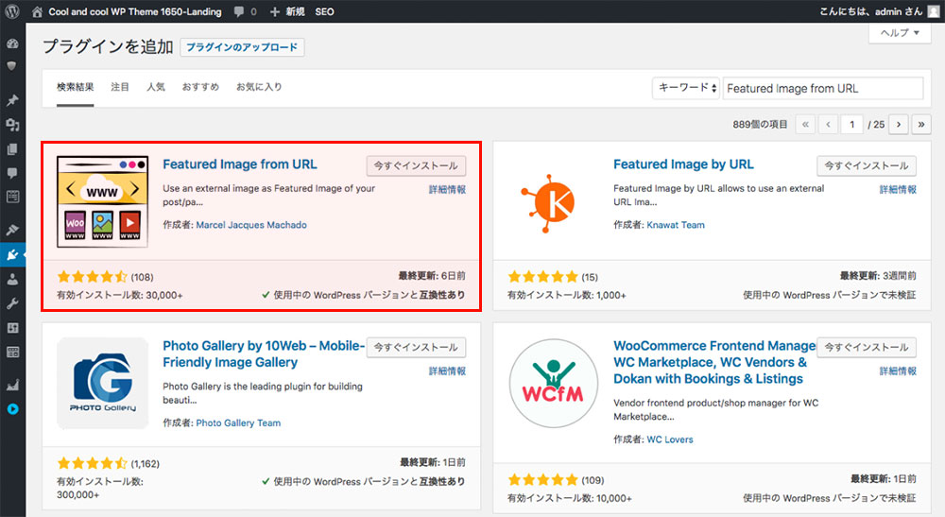View 詳細情報 for Featured Image by URL
This screenshot has height=517, width=945.
pyautogui.click(x=898, y=189)
